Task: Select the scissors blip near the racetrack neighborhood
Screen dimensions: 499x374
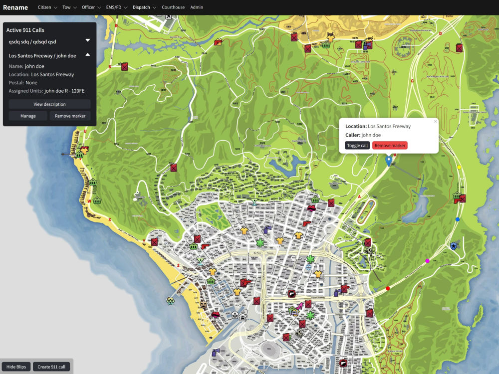Action: pyautogui.click(x=369, y=251)
